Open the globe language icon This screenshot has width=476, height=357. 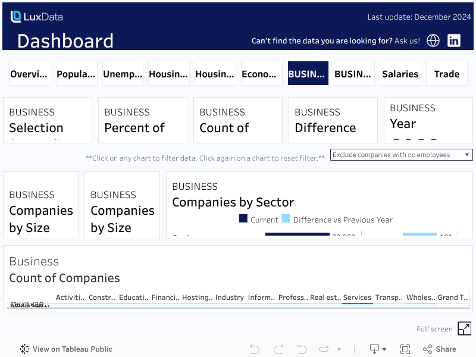point(433,40)
